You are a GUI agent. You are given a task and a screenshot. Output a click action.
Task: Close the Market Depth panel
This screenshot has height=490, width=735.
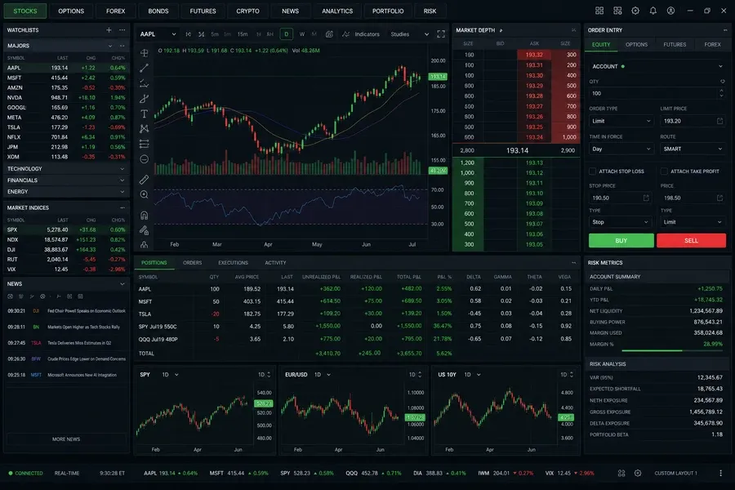coord(574,30)
